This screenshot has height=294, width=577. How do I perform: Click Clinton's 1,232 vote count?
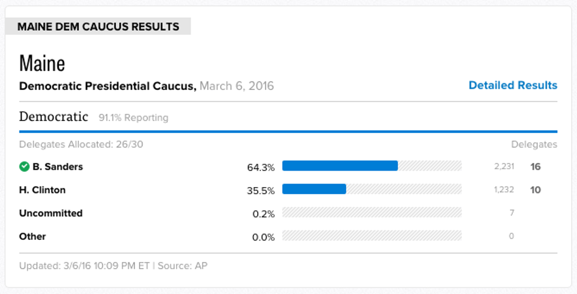504,189
